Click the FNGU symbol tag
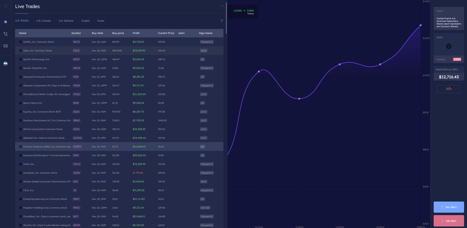 pyautogui.click(x=77, y=94)
